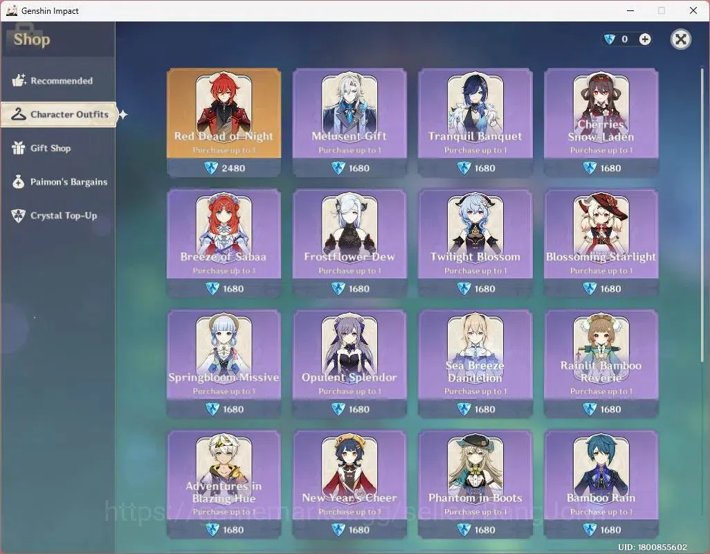710x554 pixels.
Task: Click the Character Outfits hanger icon
Action: (x=19, y=114)
